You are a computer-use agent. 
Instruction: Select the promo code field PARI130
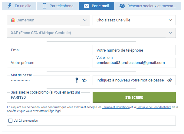point(49,97)
